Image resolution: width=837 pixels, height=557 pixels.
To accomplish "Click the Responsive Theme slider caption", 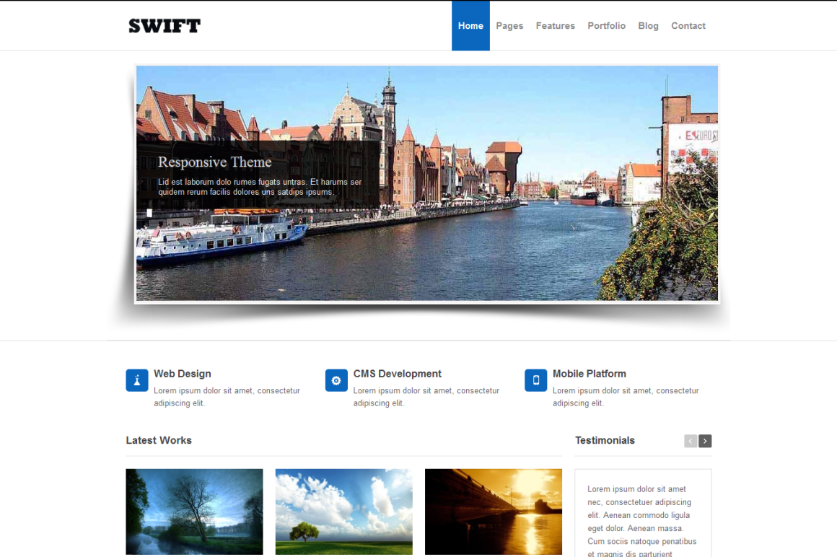I will [x=214, y=162].
